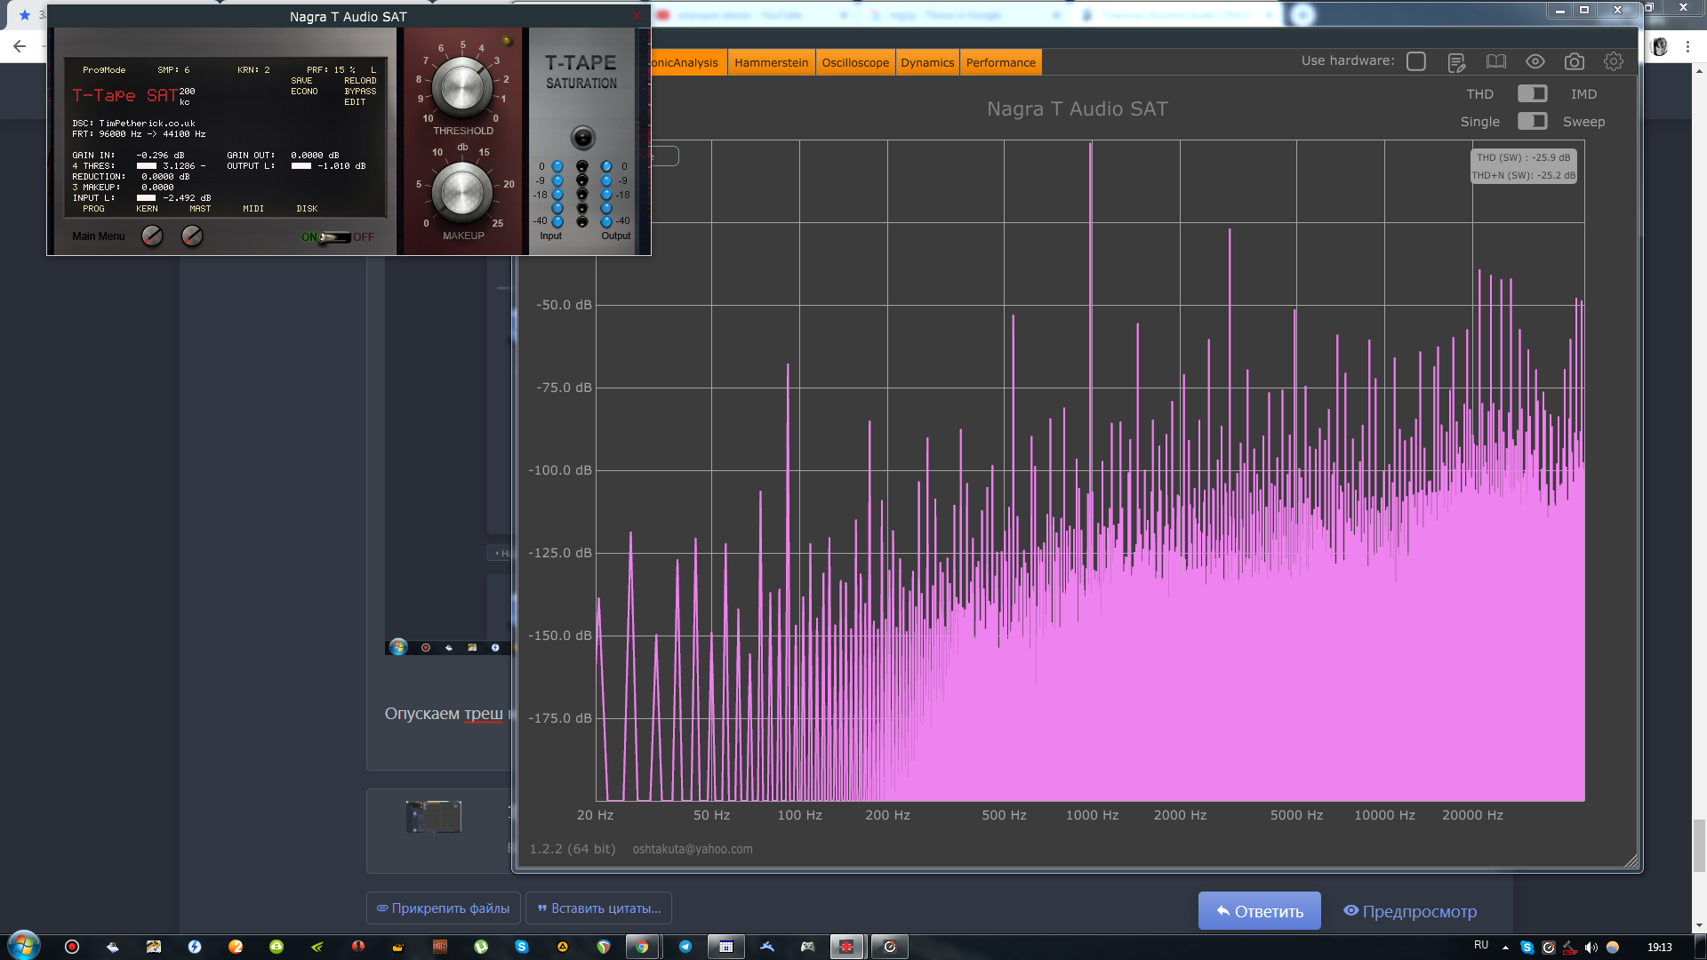Click the Ответить reply button
Viewport: 1707px width, 960px height.
click(1259, 911)
